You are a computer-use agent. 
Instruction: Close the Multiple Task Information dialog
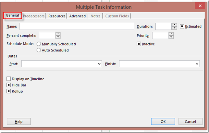pyautogui.click(x=198, y=6)
